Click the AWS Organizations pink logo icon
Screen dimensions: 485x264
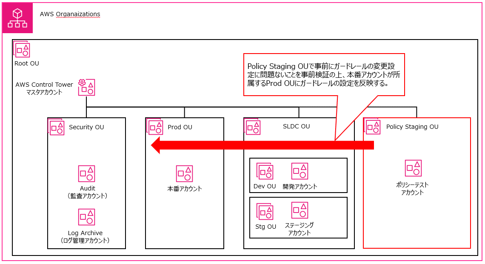[17, 17]
